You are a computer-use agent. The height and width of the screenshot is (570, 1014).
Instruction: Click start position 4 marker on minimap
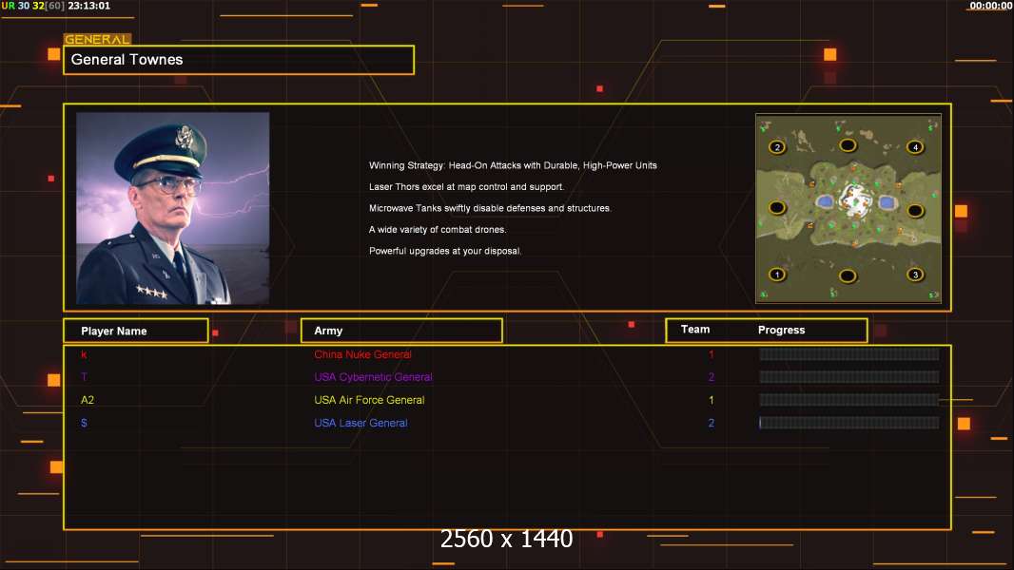tap(915, 147)
